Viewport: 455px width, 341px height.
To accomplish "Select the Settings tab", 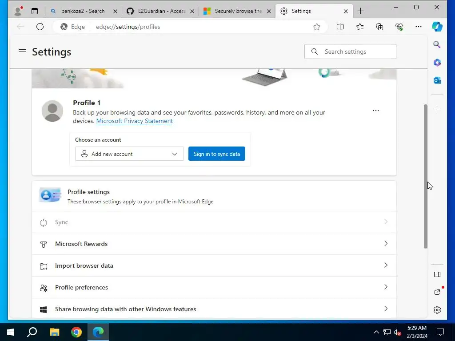I will (313, 11).
